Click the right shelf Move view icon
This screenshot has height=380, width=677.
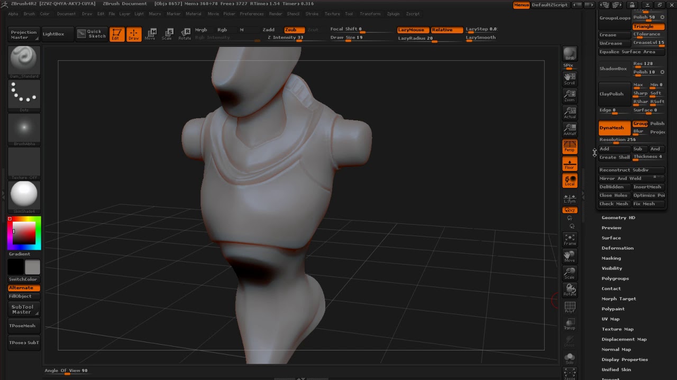click(x=570, y=256)
